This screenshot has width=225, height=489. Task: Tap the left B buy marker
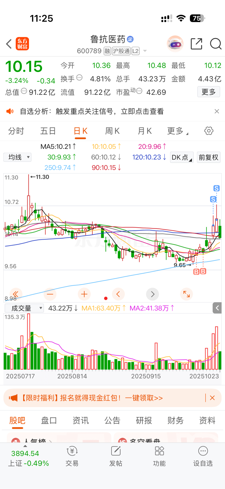(196, 272)
